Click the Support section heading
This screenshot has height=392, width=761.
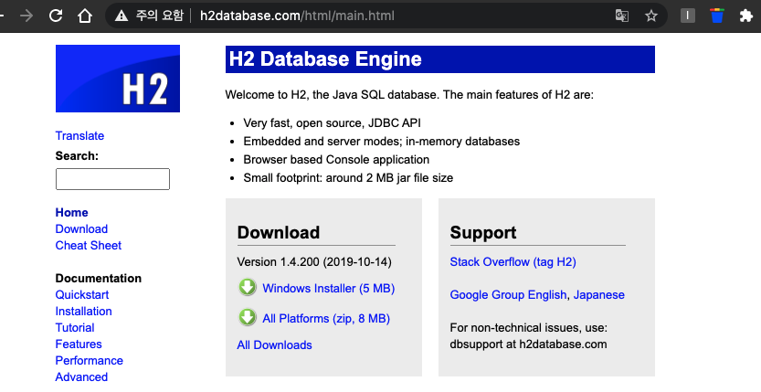[x=483, y=232]
